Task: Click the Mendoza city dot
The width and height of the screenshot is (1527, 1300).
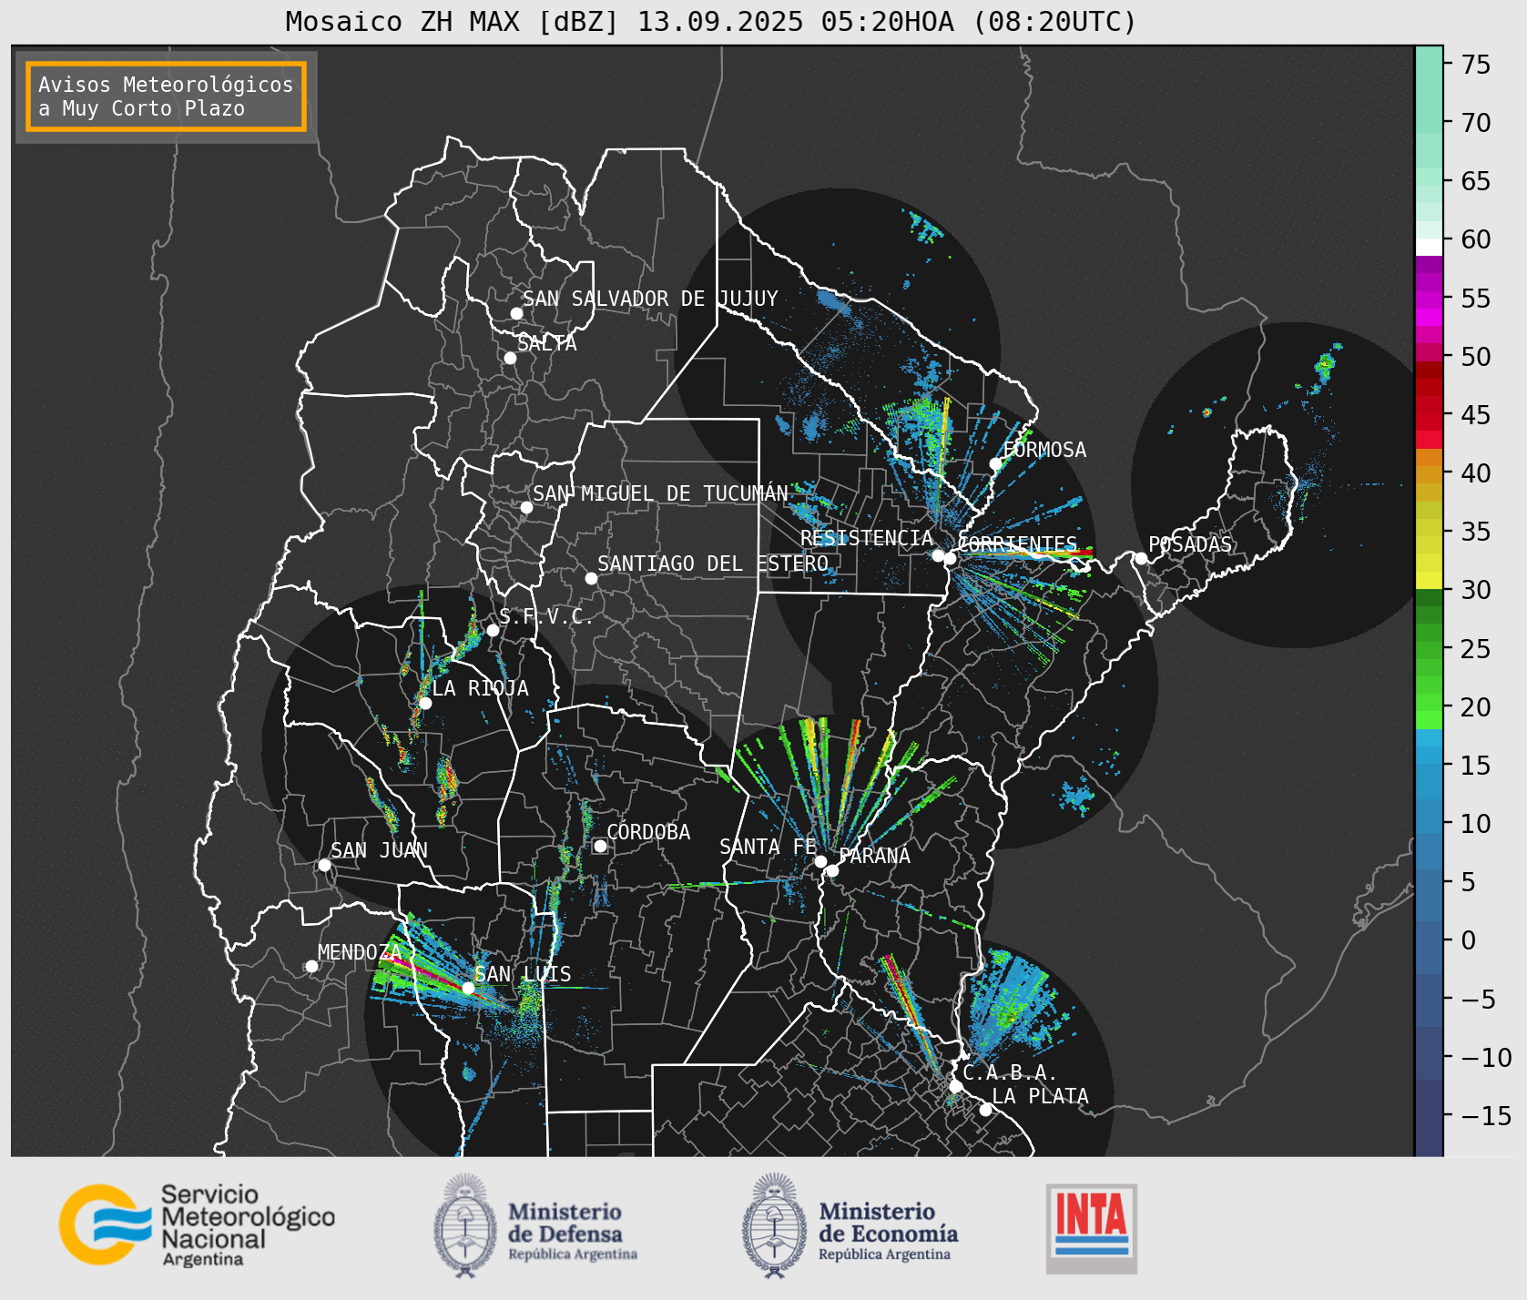Action: pos(311,966)
